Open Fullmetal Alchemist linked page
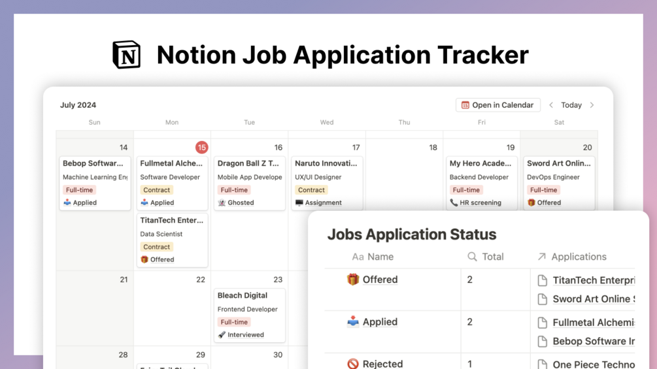The image size is (657, 369). coord(594,323)
